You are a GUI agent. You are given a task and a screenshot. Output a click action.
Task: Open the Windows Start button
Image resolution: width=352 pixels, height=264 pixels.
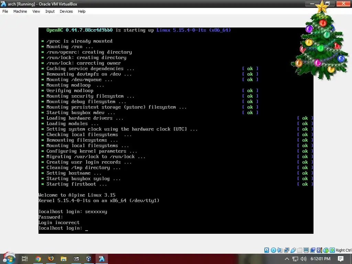[9, 258]
